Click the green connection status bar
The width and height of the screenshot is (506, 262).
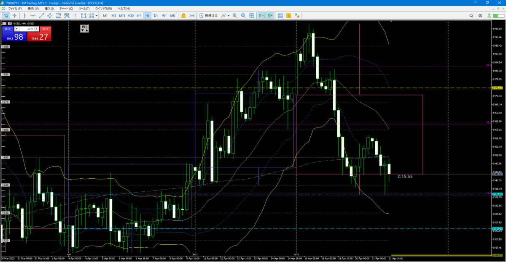tap(498, 16)
